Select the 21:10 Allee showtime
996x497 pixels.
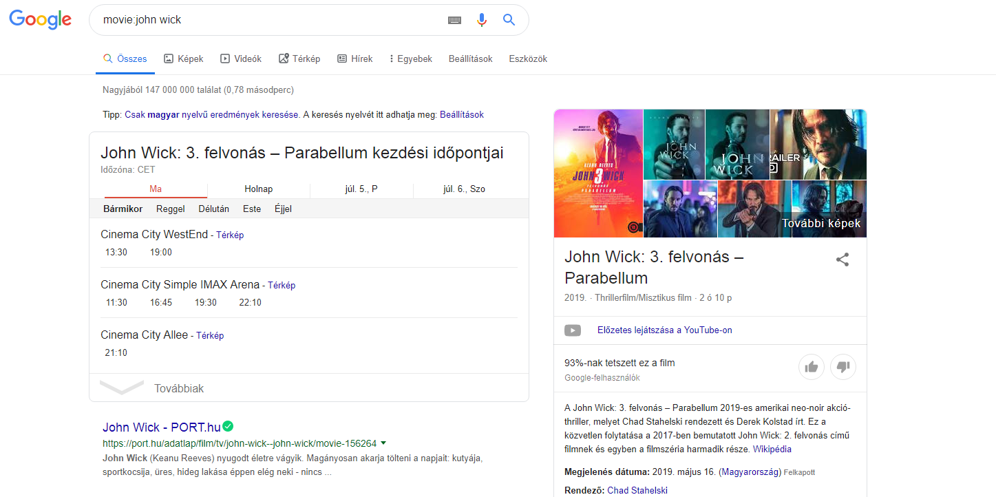point(116,353)
